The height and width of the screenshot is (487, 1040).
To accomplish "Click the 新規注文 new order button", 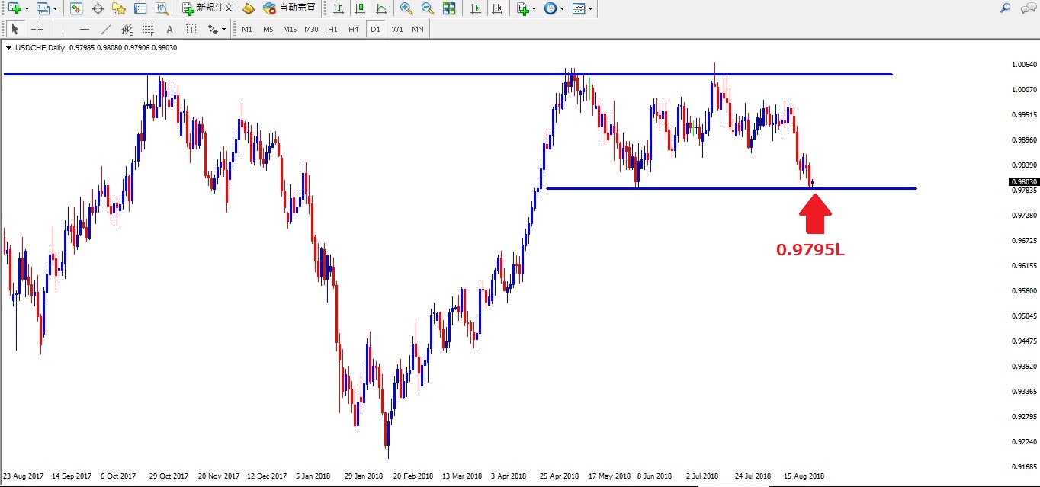I will [x=208, y=9].
